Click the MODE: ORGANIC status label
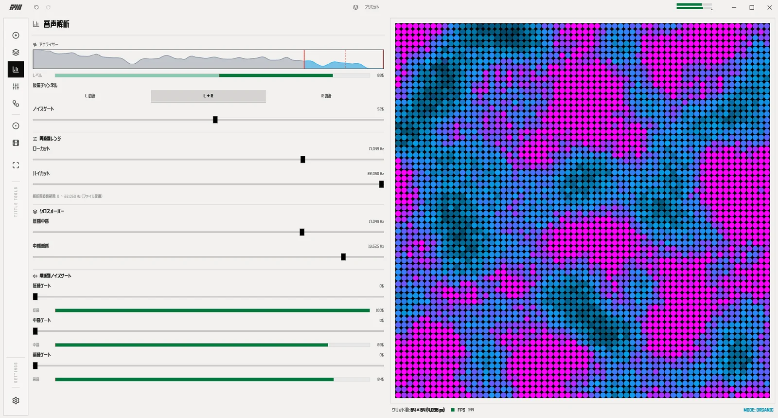778x418 pixels. pos(758,410)
